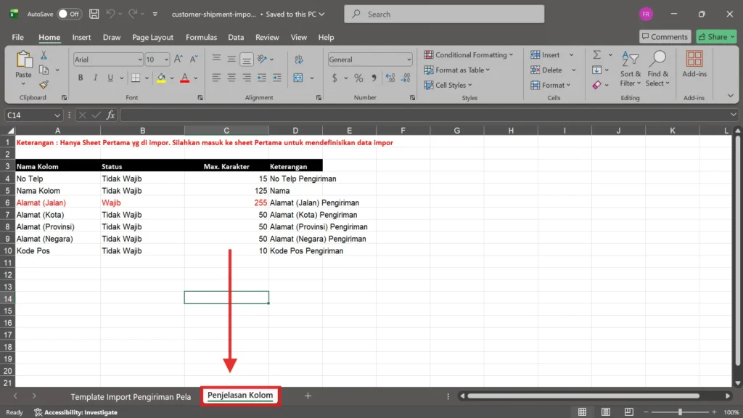This screenshot has width=743, height=418.
Task: Apply red Font Color swatch
Action: pos(185,78)
